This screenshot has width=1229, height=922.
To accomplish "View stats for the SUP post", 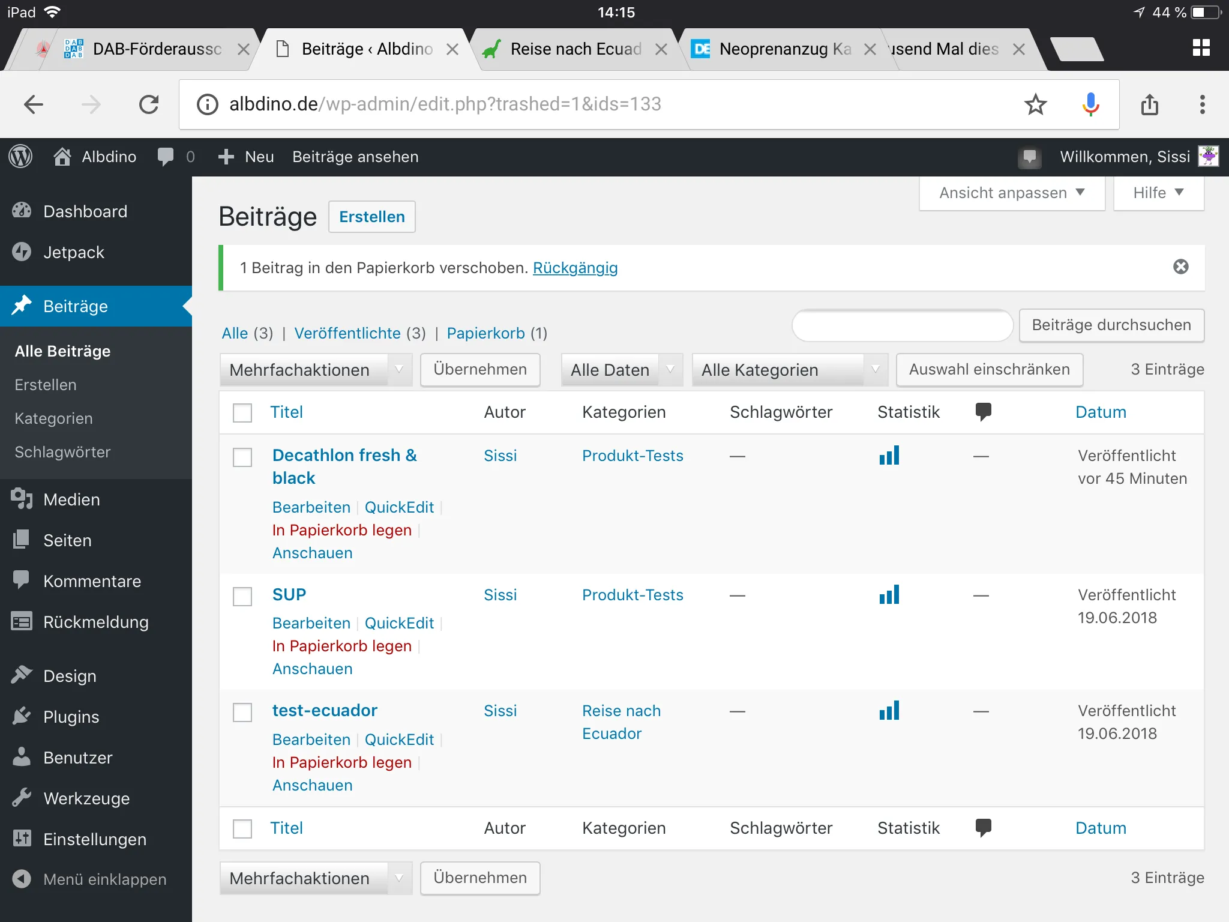I will tap(889, 595).
